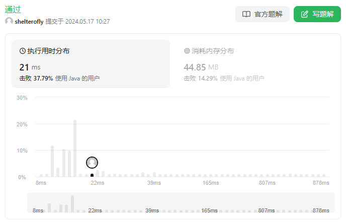Viewport: 346px width, 224px height.
Task: Click the 通过 accepted status text
Action: 13,10
